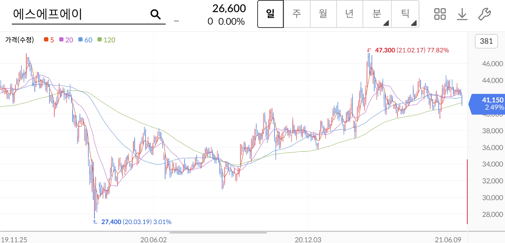Toggle the 20-day moving average legend

pos(66,40)
